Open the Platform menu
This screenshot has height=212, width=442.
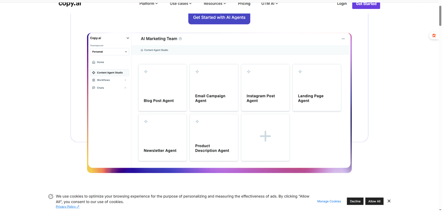tap(148, 3)
